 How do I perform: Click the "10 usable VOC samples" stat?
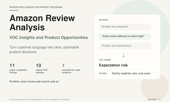pyautogui.click(x=42, y=68)
